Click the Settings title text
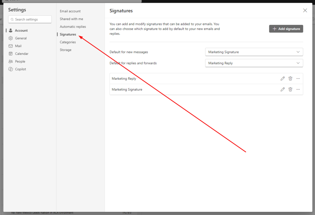The width and height of the screenshot is (315, 215). [x=17, y=10]
